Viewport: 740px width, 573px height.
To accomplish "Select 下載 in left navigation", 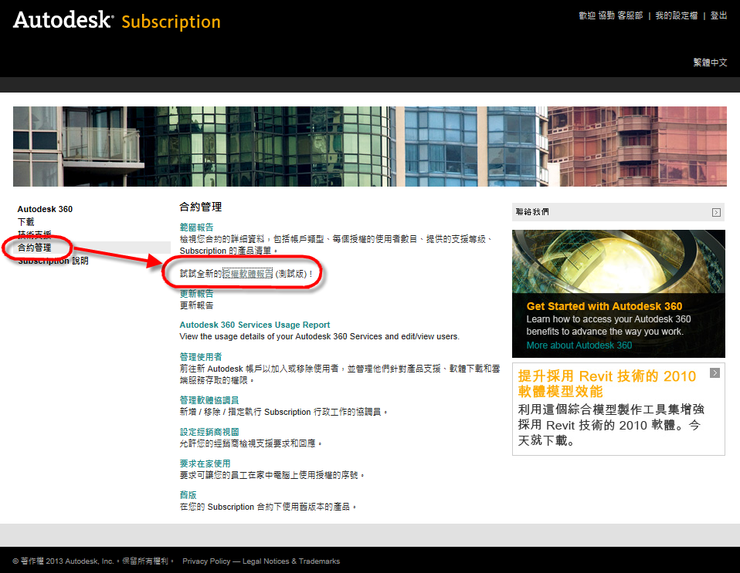I will 26,222.
